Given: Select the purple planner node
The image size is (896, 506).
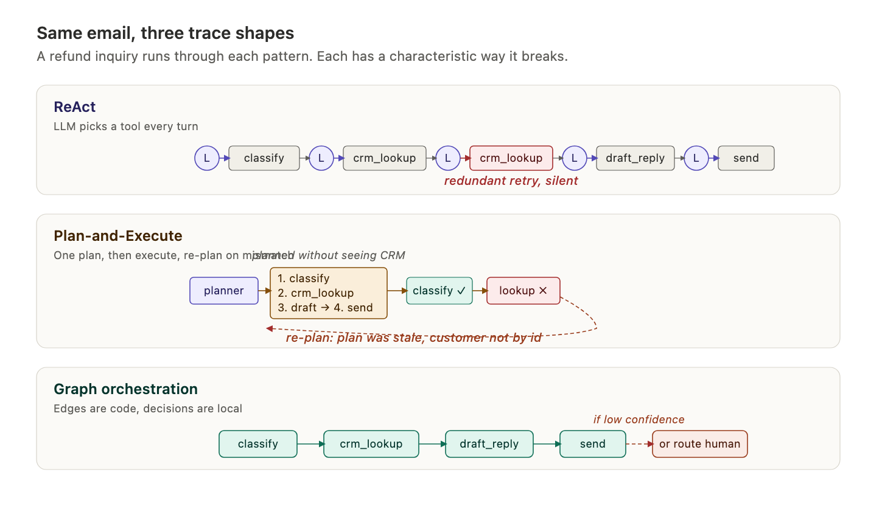Looking at the screenshot, I should [x=223, y=291].
